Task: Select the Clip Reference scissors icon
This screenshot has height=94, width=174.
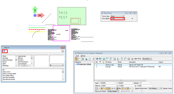Action: coord(86,59)
